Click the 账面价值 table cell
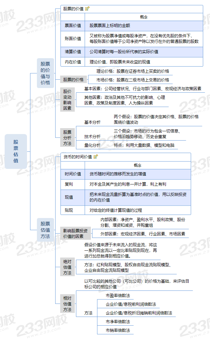The height and width of the screenshot is (339, 210). 73,39
